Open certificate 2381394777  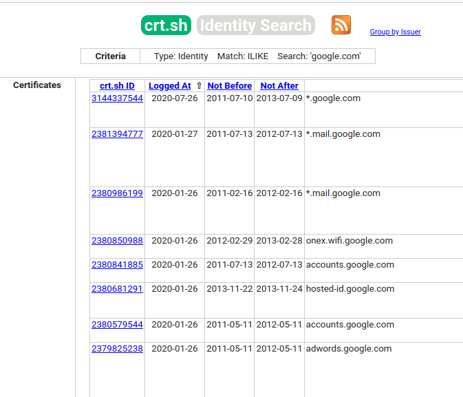[117, 133]
